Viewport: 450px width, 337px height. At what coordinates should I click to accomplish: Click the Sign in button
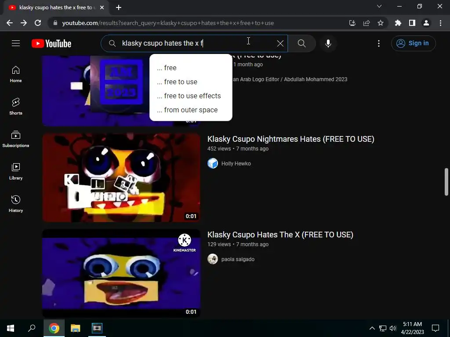pos(413,43)
